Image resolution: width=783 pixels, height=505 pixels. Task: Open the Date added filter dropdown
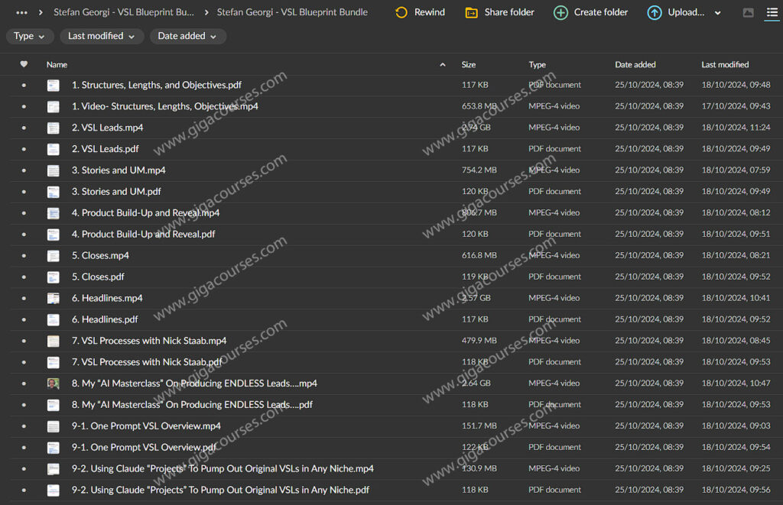187,36
